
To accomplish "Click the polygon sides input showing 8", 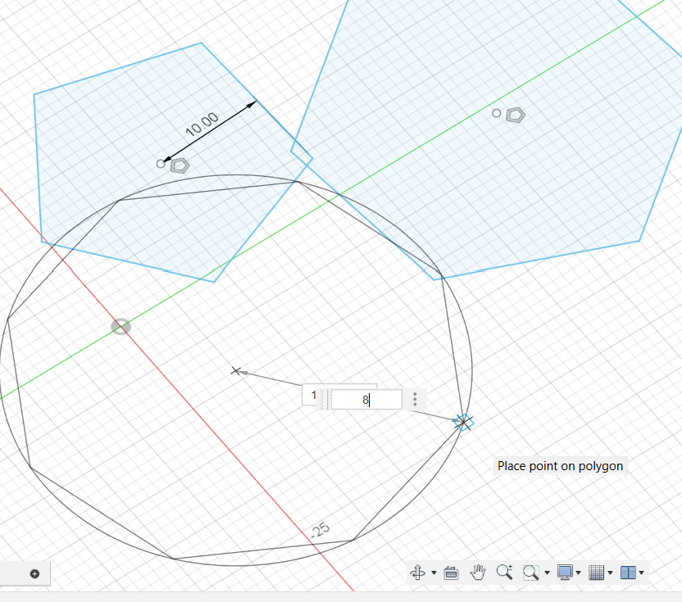I will tap(366, 400).
